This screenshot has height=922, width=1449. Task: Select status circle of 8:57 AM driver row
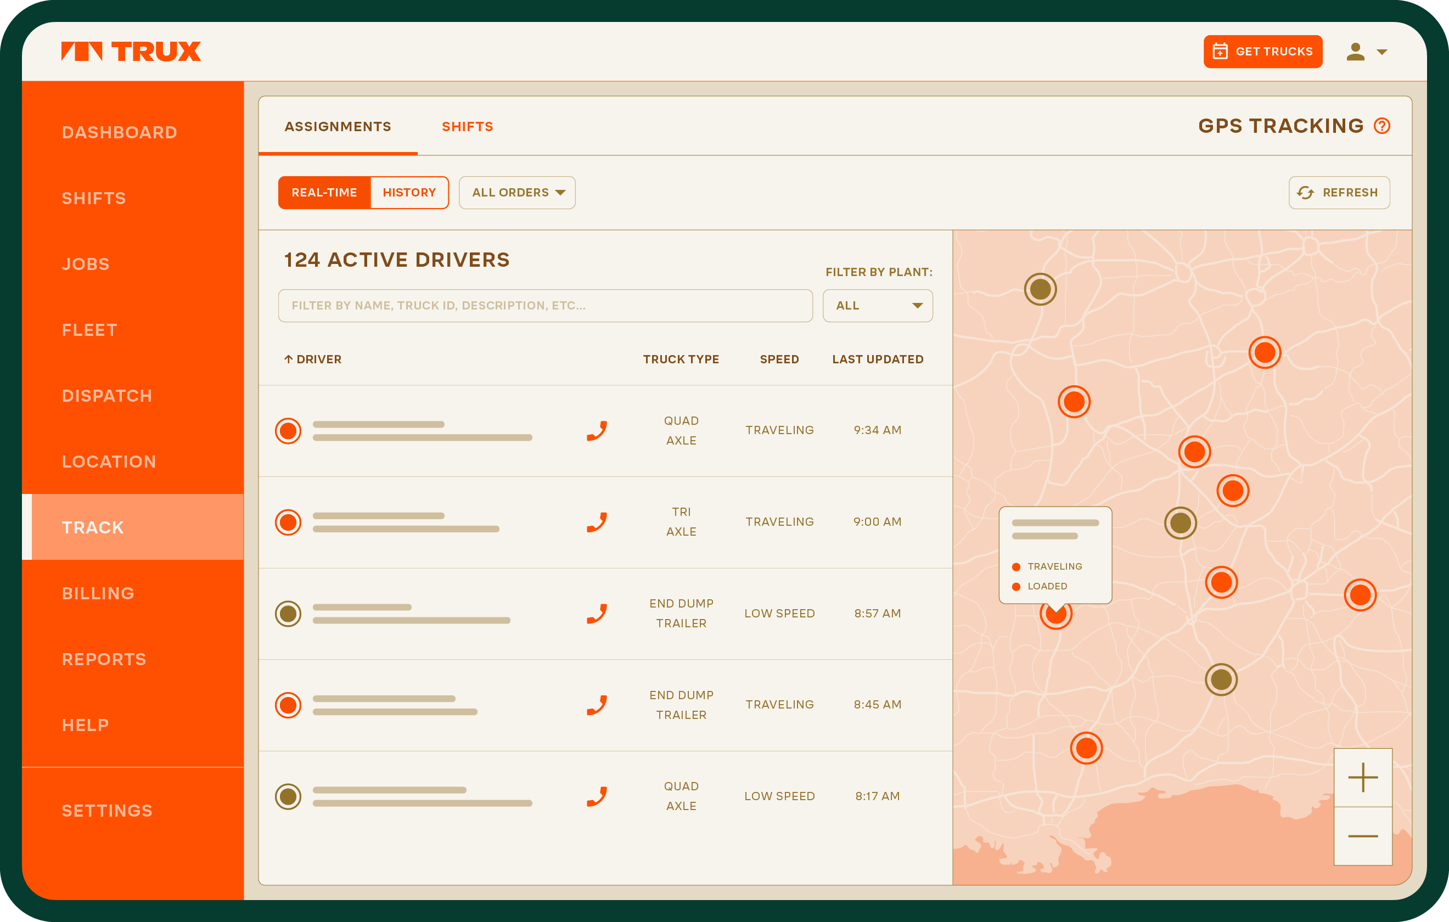pos(288,614)
